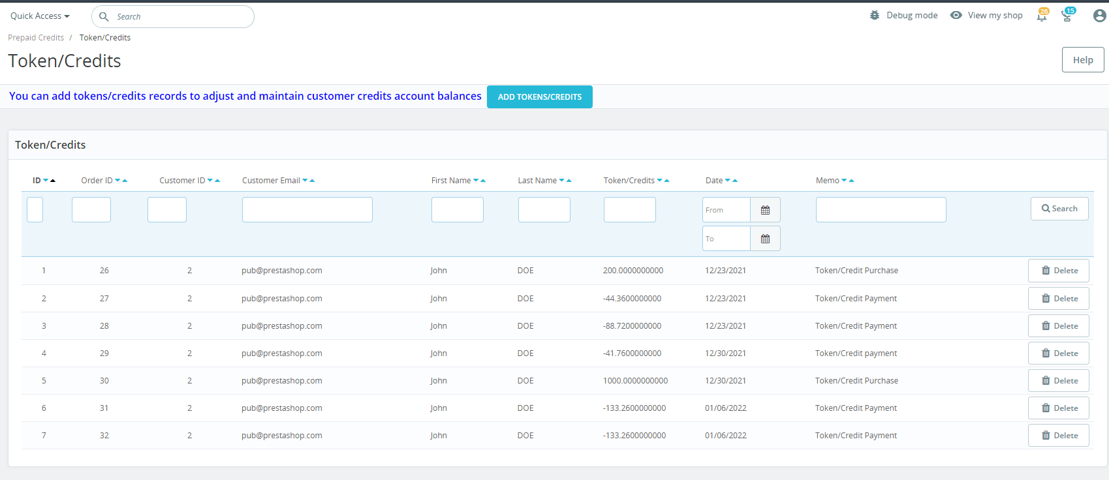Sort First Name descending arrow
1109x480 pixels.
point(476,181)
